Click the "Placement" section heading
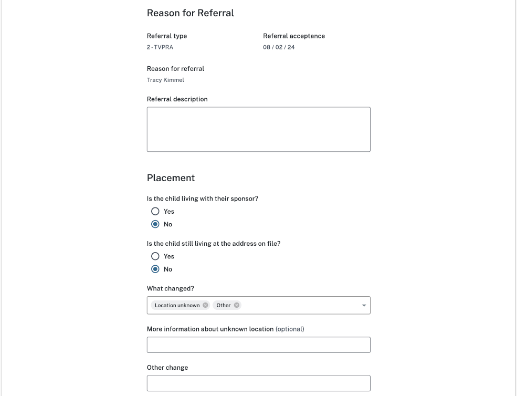The image size is (517, 396). [x=171, y=178]
